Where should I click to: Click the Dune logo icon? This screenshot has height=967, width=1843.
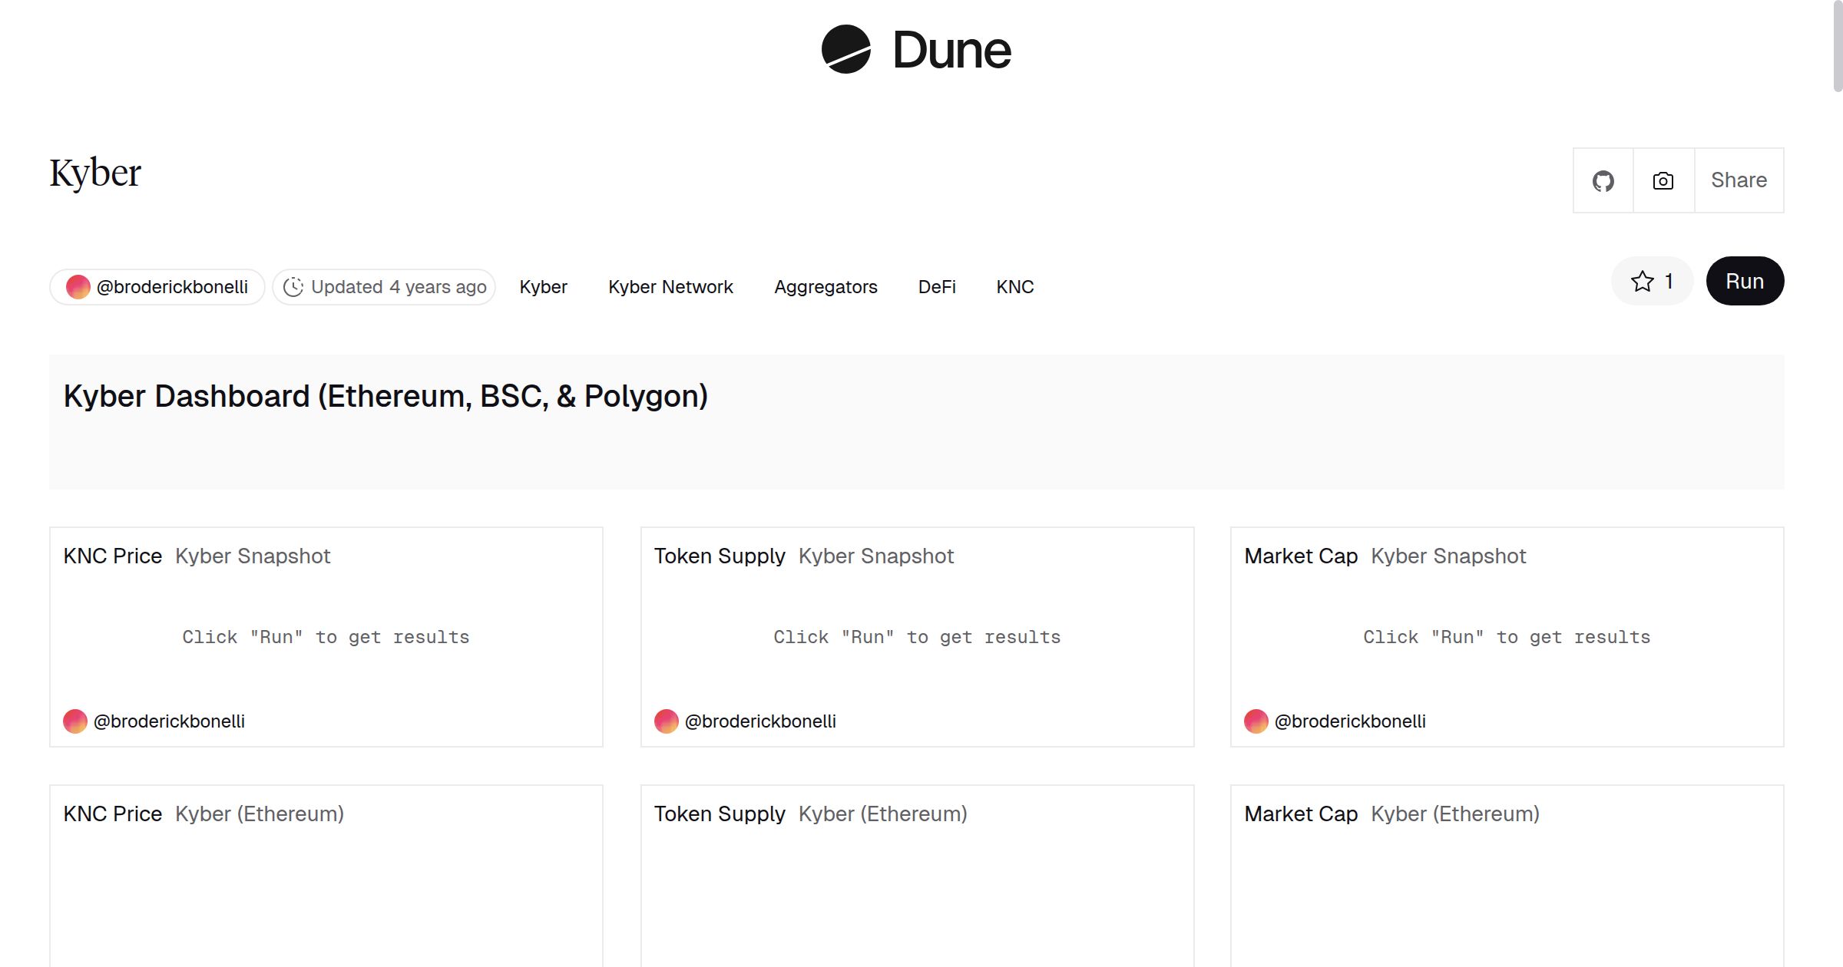[x=845, y=49]
